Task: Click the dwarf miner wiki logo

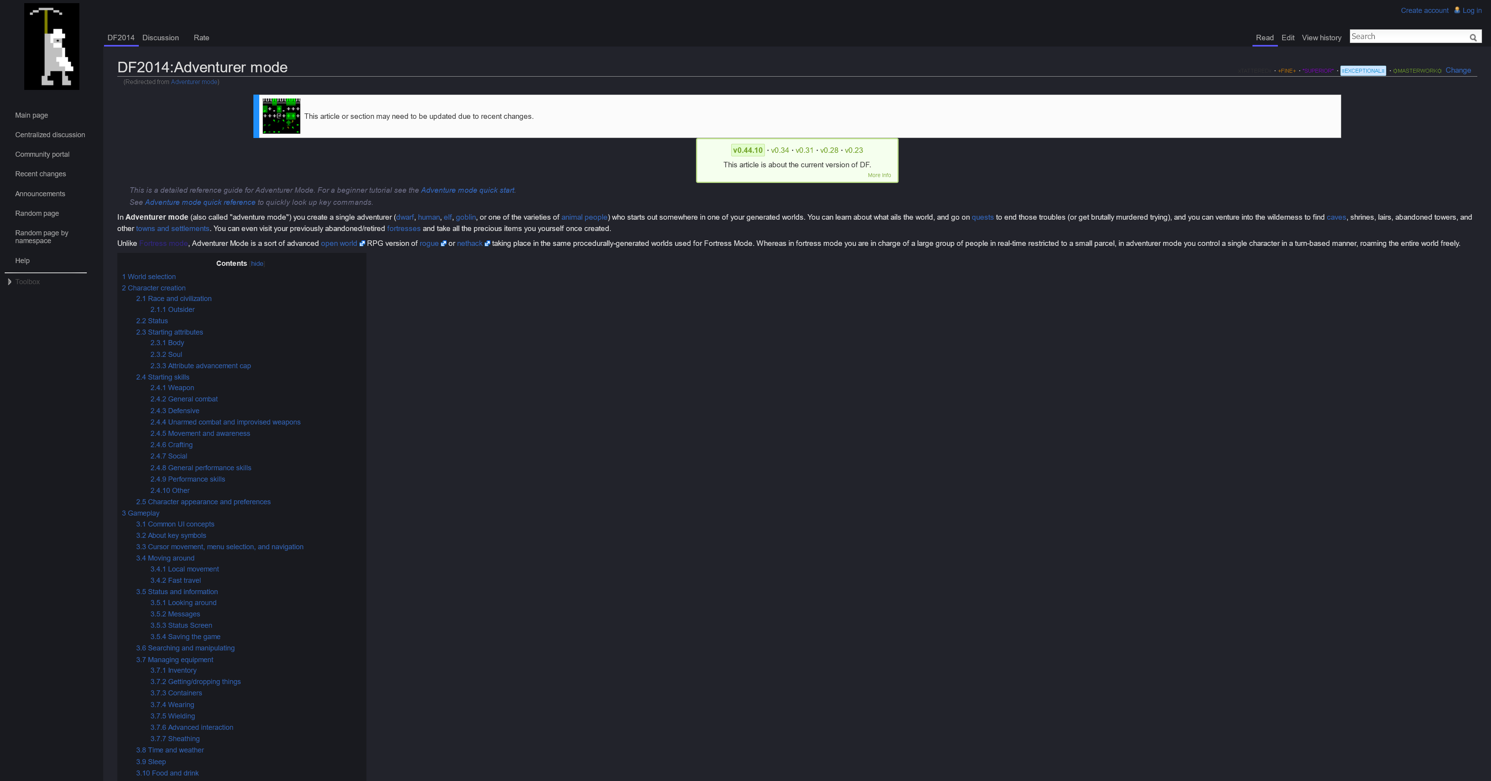Action: point(52,46)
